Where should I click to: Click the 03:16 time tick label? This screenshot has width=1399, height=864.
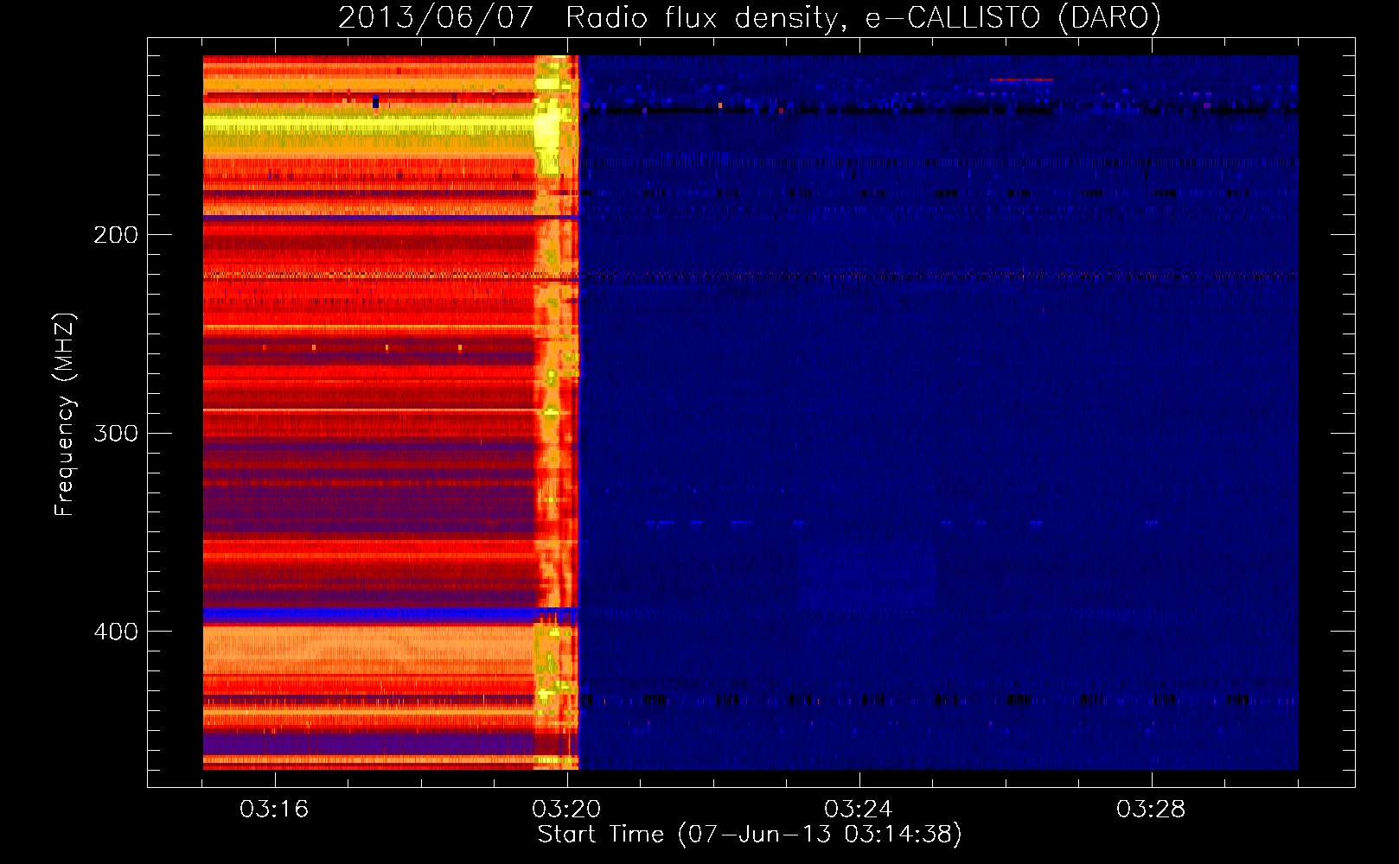274,810
